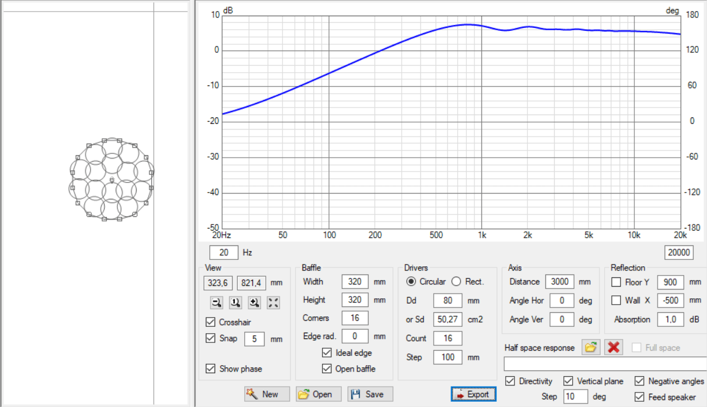
Task: Click the Wall X value field -500
Action: pyautogui.click(x=670, y=301)
